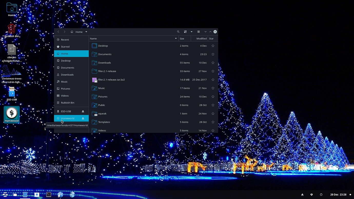This screenshot has height=199, width=354.
Task: Eject the ESD-USB drive
Action: (x=83, y=111)
